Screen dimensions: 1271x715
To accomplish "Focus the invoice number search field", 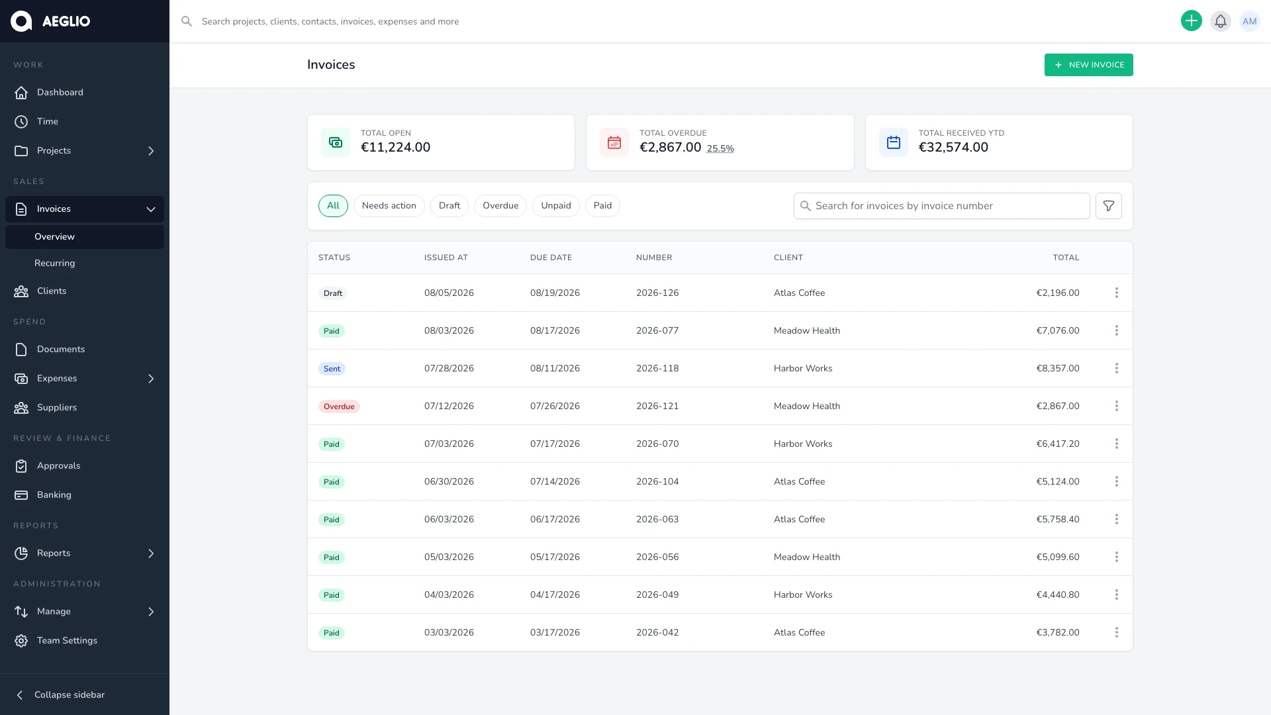I will (x=941, y=206).
